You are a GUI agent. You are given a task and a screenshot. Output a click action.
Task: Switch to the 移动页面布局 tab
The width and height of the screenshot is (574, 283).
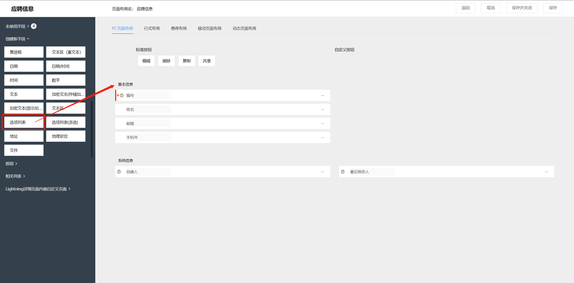pyautogui.click(x=209, y=28)
